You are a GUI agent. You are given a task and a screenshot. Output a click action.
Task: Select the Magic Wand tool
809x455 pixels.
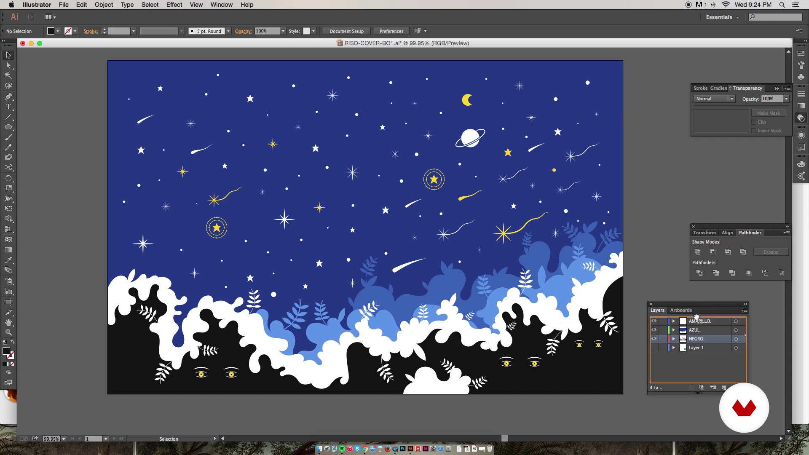click(x=8, y=75)
